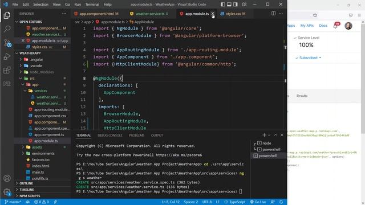
Task: Click the UTF-8 encoding indicator
Action: 207,202
